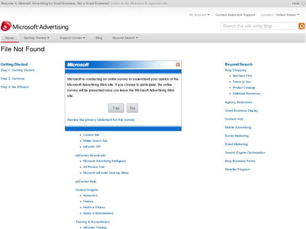Viewport: 306px width, 229px height.
Task: Open Step 1: Getting Started link
Action: pos(17,70)
